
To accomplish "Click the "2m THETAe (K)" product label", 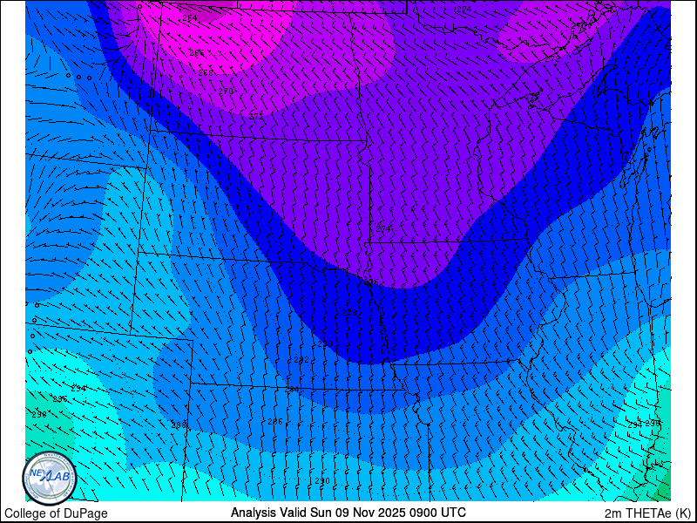I will tap(648, 513).
